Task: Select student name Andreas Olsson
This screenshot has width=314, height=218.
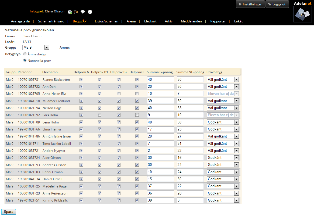Action: point(54,165)
